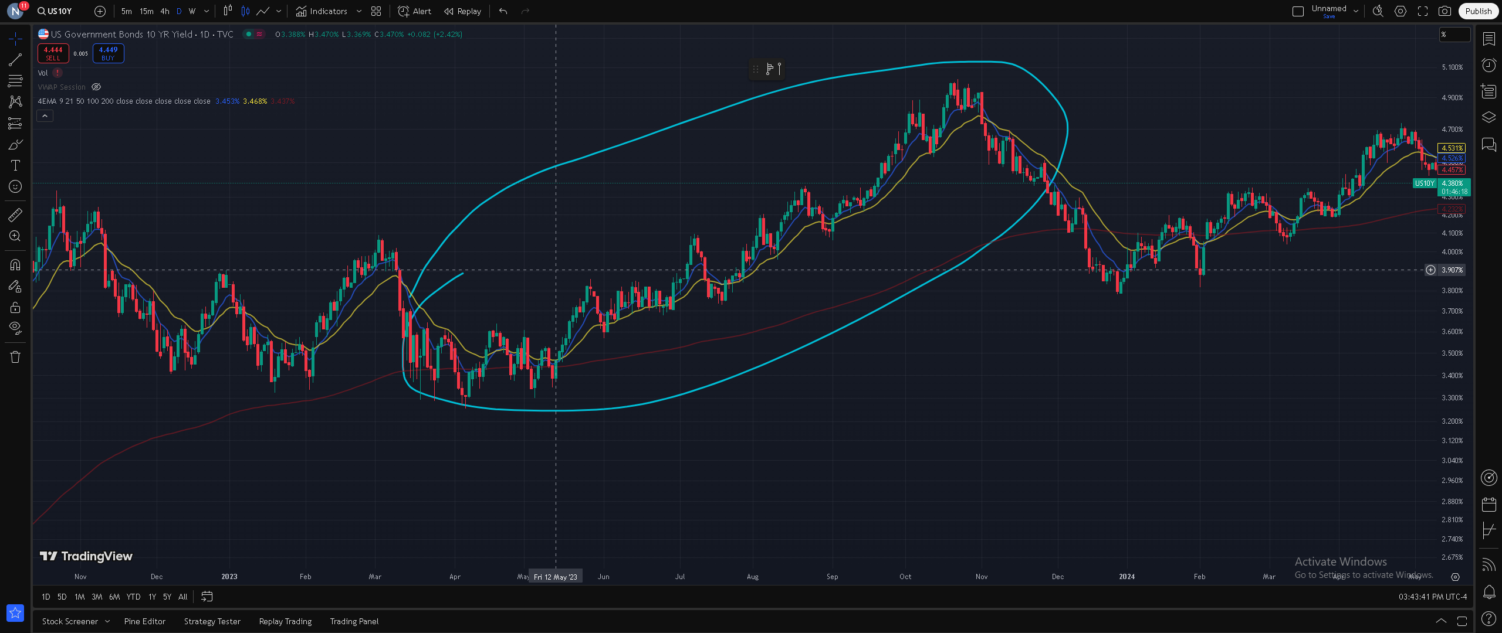Screen dimensions: 1502x633
Task: Toggle lock all drawing tools
Action: tap(15, 307)
